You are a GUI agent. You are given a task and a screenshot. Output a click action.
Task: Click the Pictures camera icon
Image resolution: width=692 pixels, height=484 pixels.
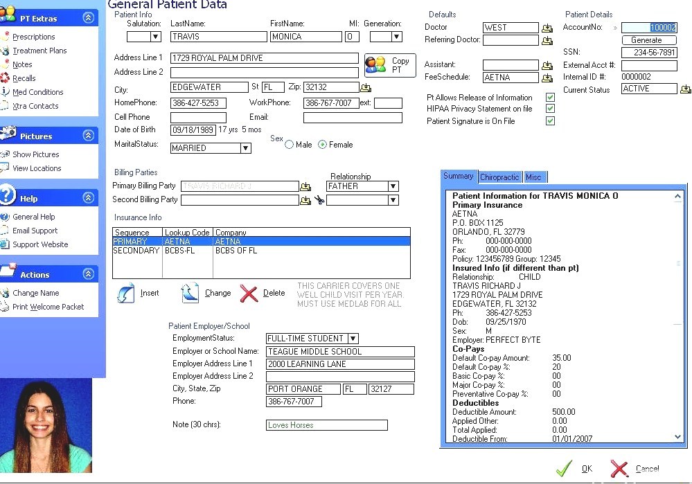click(8, 134)
